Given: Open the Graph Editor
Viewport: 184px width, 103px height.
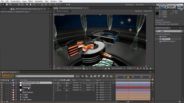Looking at the screenshot, I should coord(111,76).
